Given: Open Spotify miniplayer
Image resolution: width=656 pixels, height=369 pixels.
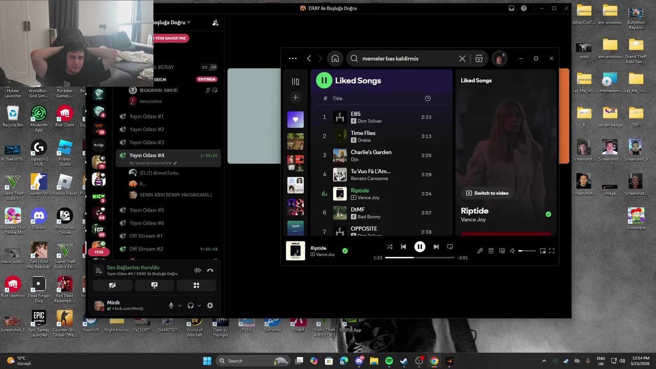Looking at the screenshot, I should point(543,251).
